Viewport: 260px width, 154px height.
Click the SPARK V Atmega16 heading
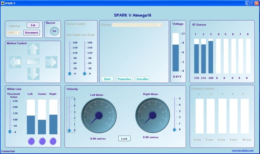coord(132,15)
